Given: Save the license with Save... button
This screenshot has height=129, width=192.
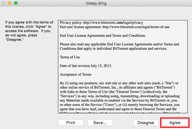Looking at the screenshot, I should 100,123.
